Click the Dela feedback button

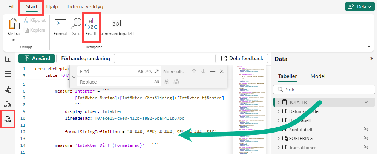coord(242,58)
